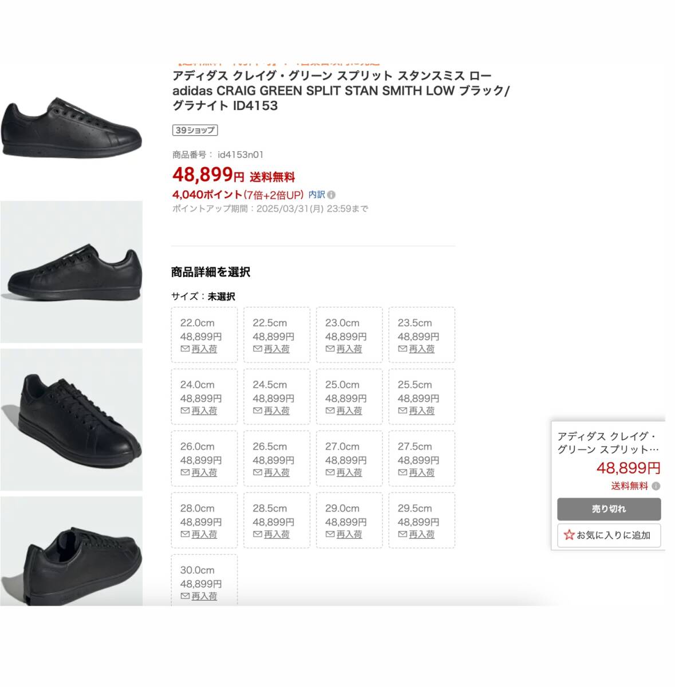Image resolution: width=675 pixels, height=687 pixels.
Task: Click the 28.5cm restock envelope icon
Action: pos(258,534)
